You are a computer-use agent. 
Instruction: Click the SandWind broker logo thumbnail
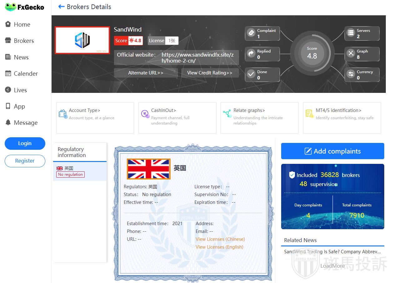82,40
